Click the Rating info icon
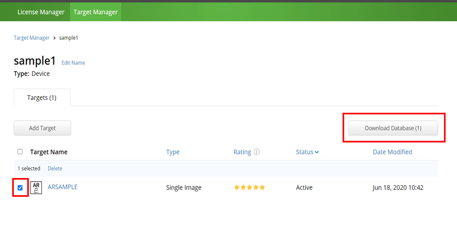 pyautogui.click(x=257, y=152)
